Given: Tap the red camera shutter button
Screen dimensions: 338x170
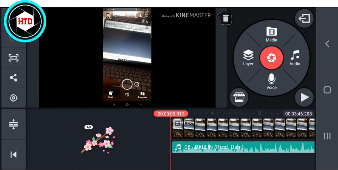Looking at the screenshot, I should 271,58.
